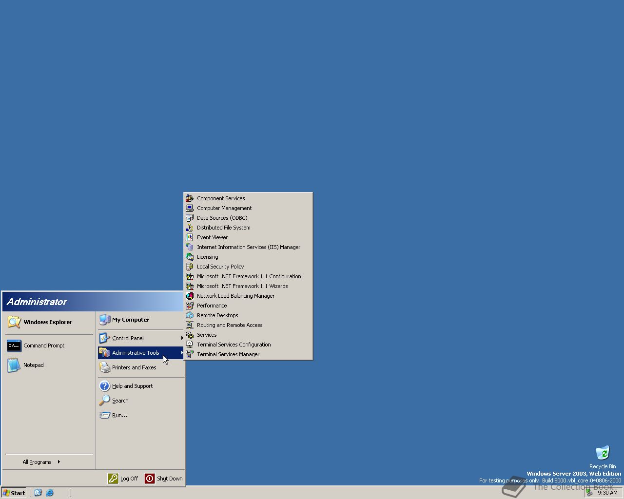Open Notepad from the Start menu
Screen dimensions: 624x499
tap(49, 365)
